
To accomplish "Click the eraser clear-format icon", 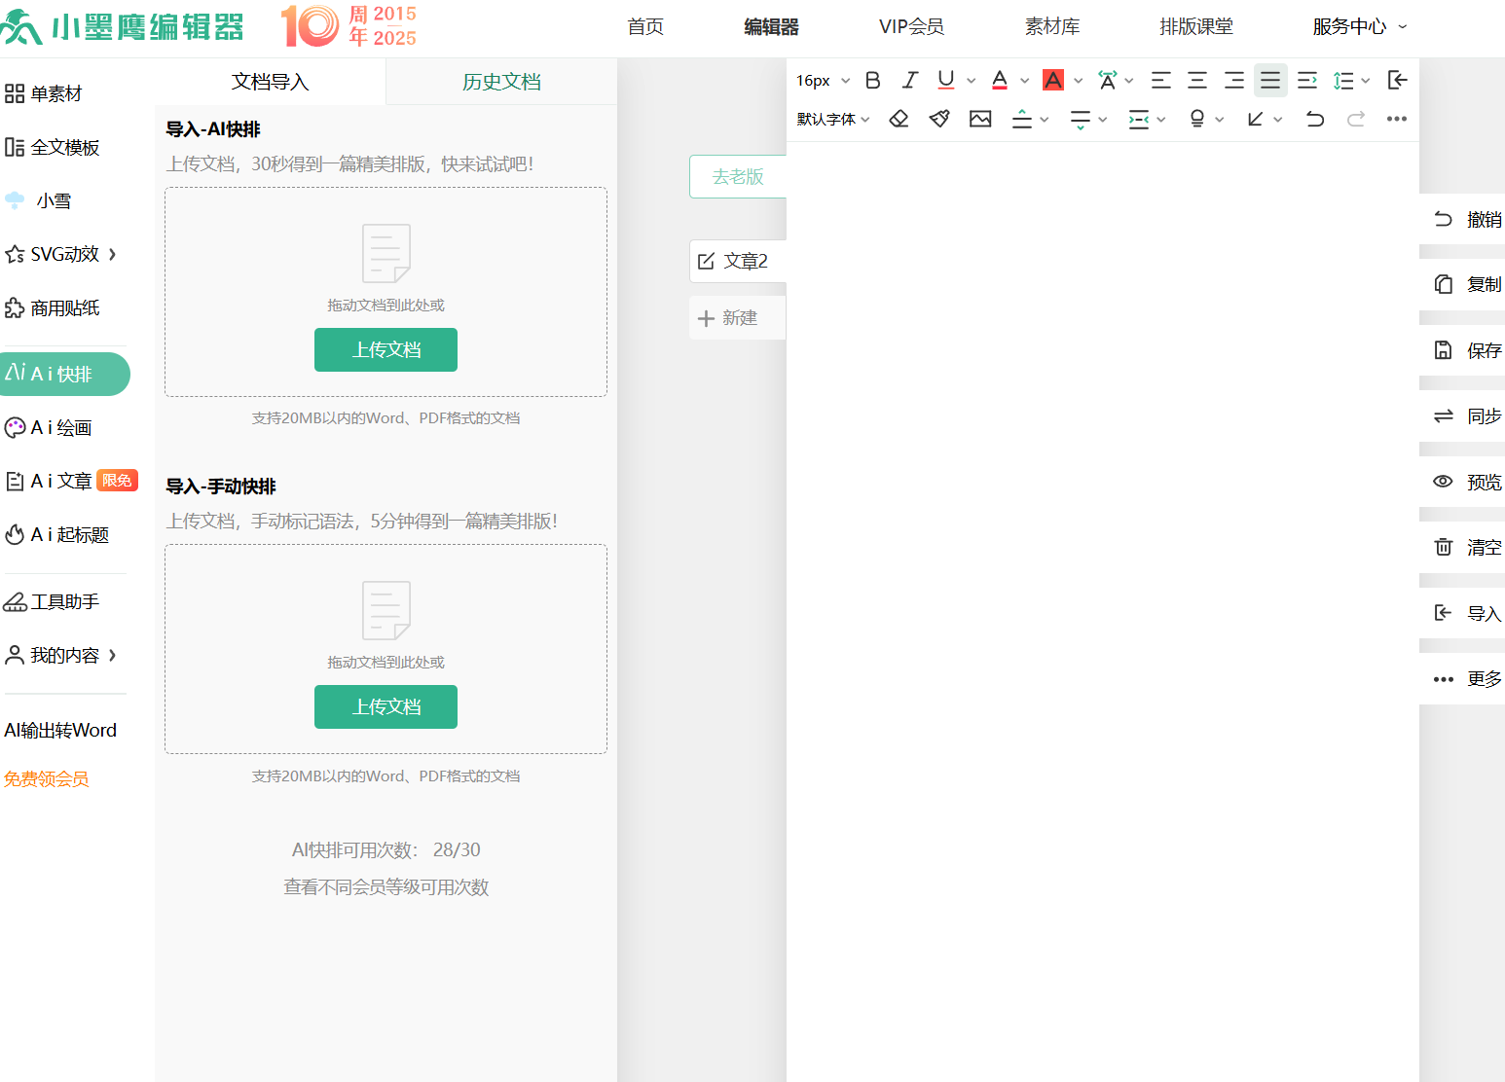I will pyautogui.click(x=899, y=119).
